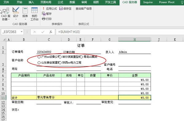
Task: Switch to the 视图 view tab
Action: click(x=96, y=2)
